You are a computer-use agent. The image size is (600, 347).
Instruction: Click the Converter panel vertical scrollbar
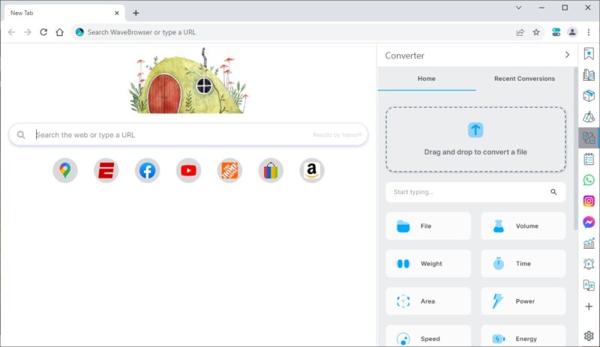(x=575, y=148)
